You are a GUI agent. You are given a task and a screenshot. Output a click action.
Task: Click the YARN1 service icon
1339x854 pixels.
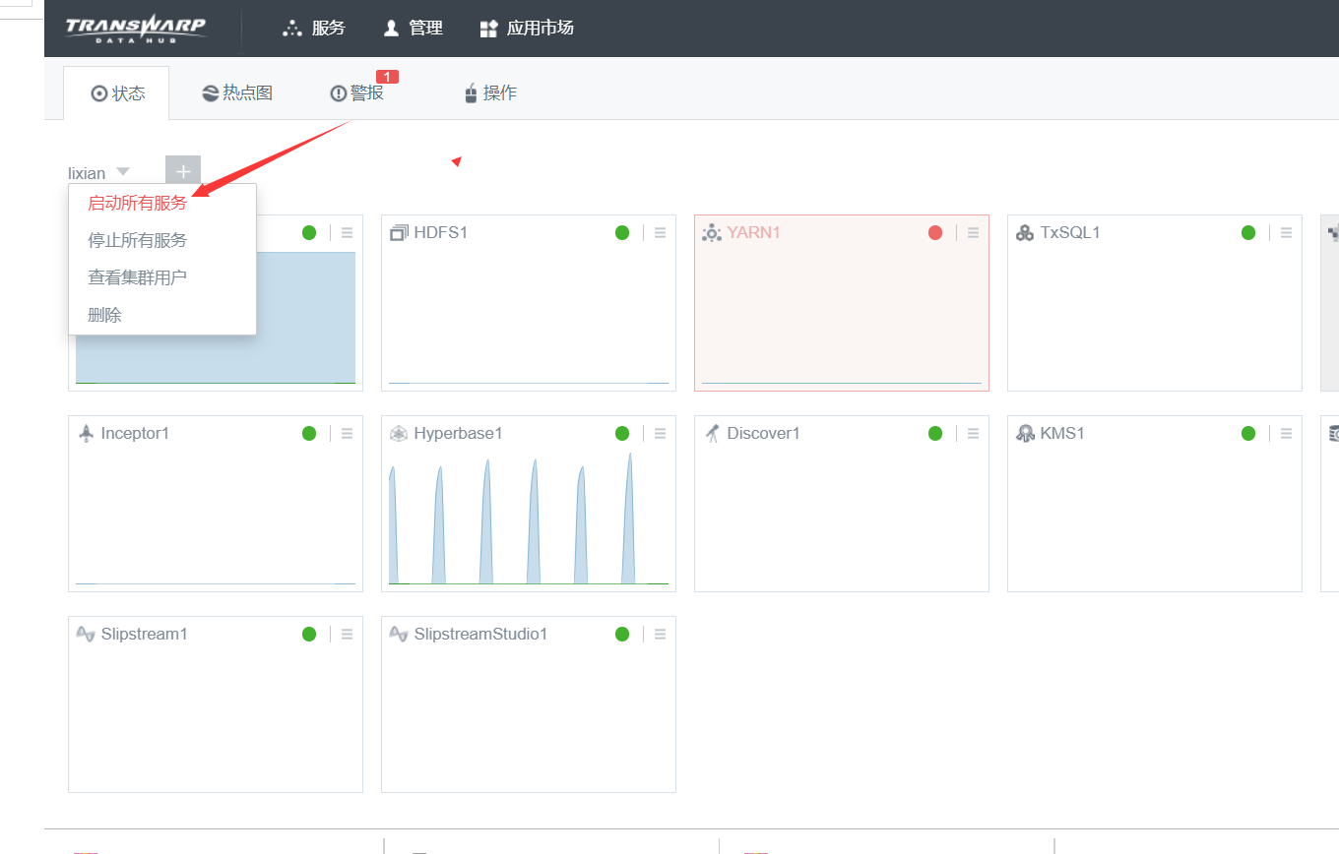[712, 233]
